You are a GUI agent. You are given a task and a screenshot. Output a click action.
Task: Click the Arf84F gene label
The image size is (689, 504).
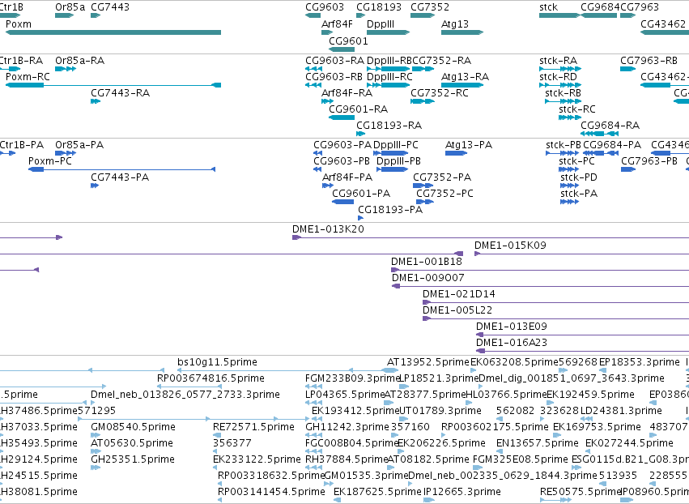click(x=337, y=23)
